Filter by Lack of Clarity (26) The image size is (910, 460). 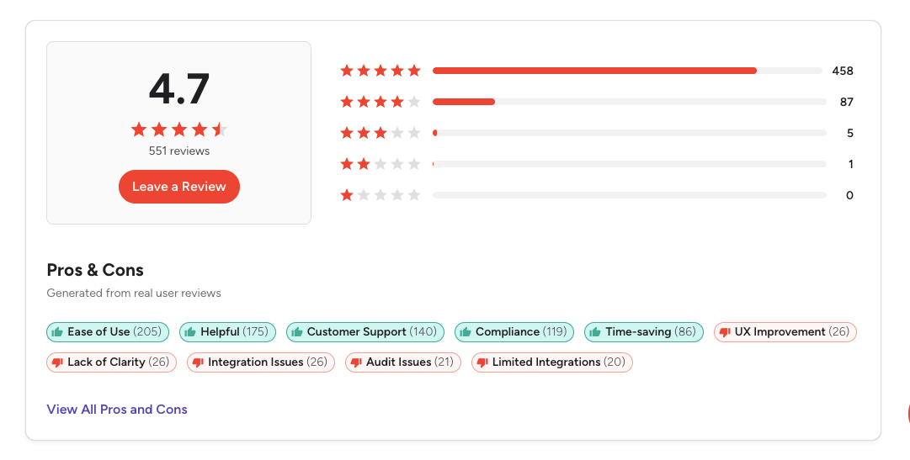point(111,362)
